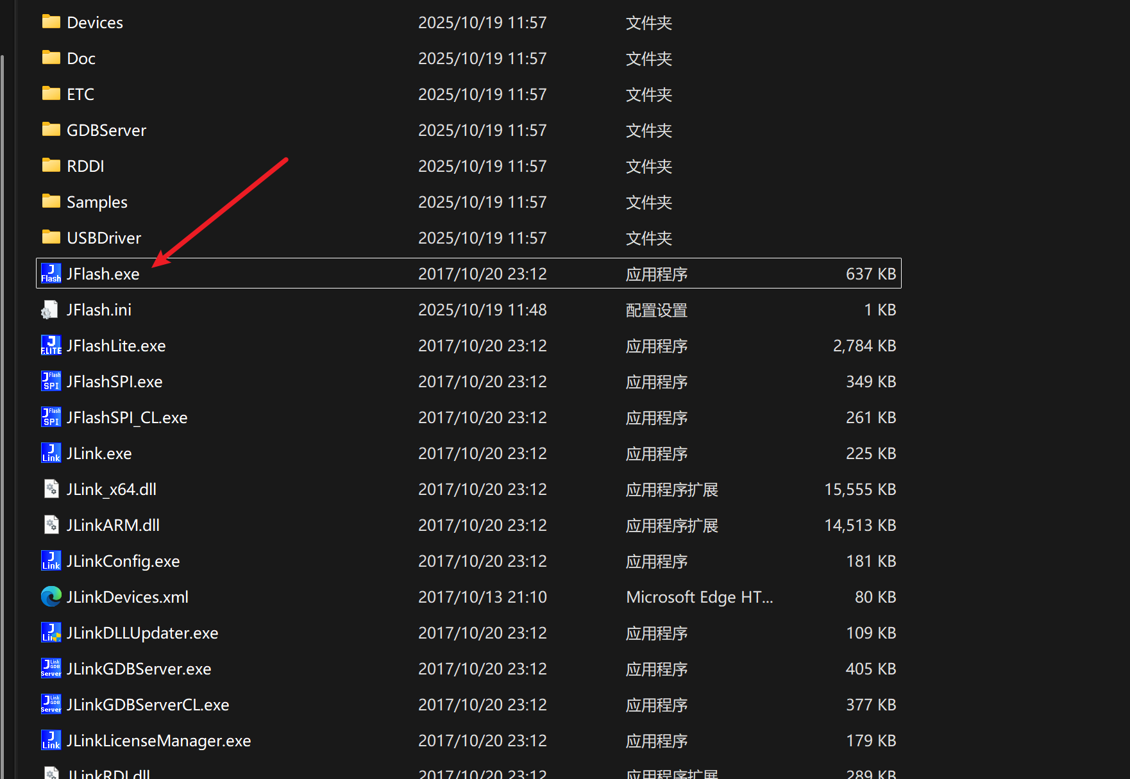
Task: Click the JLinkGDBServerCL.exe file name
Action: [x=148, y=705]
